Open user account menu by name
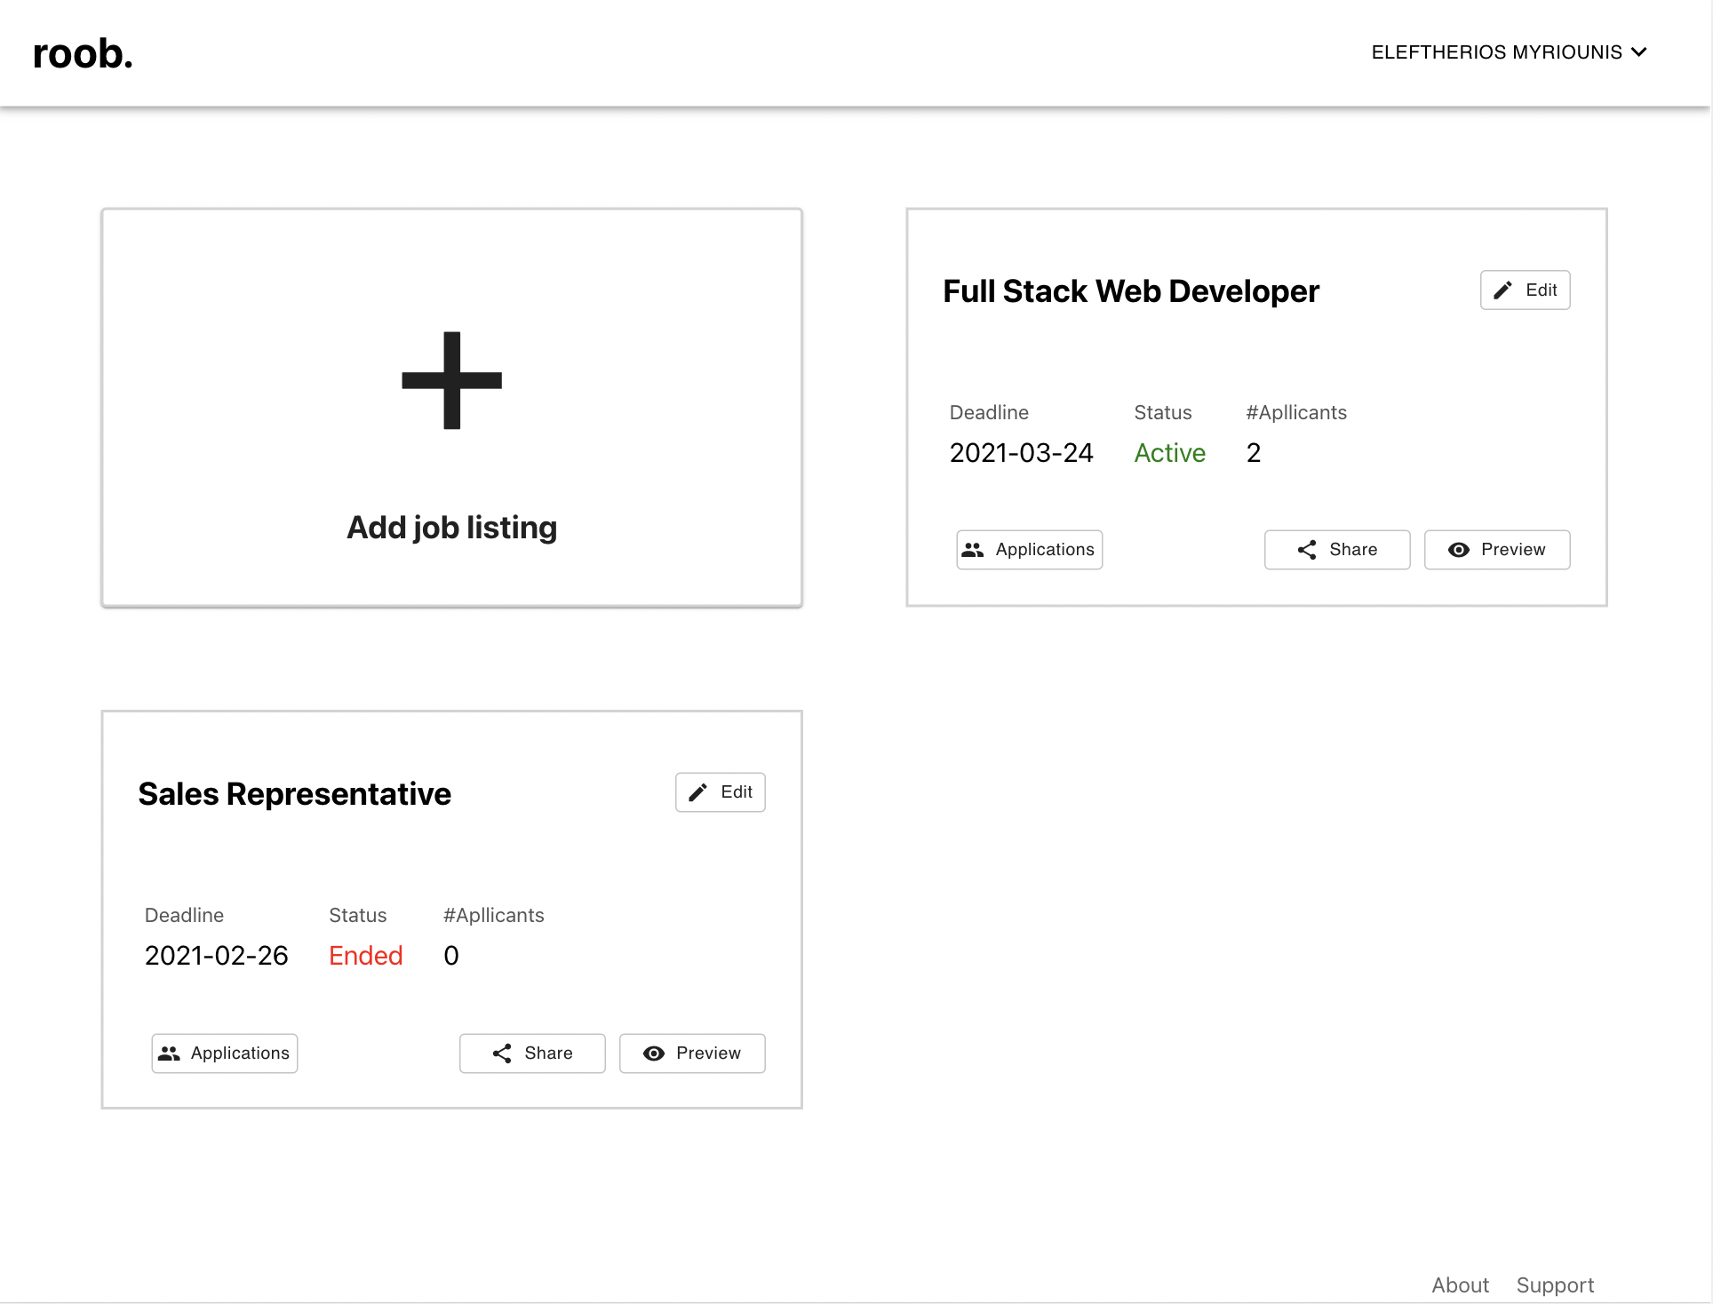 click(1496, 52)
